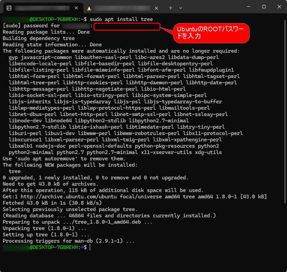The image size is (287, 272).
Task: Close the first terminal tab
Action: pyautogui.click(x=76, y=8)
